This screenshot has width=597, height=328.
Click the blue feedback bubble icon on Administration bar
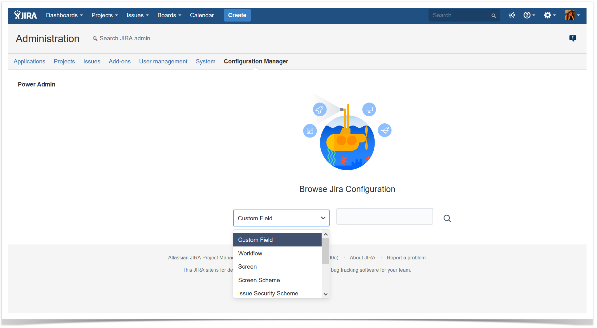tap(573, 38)
